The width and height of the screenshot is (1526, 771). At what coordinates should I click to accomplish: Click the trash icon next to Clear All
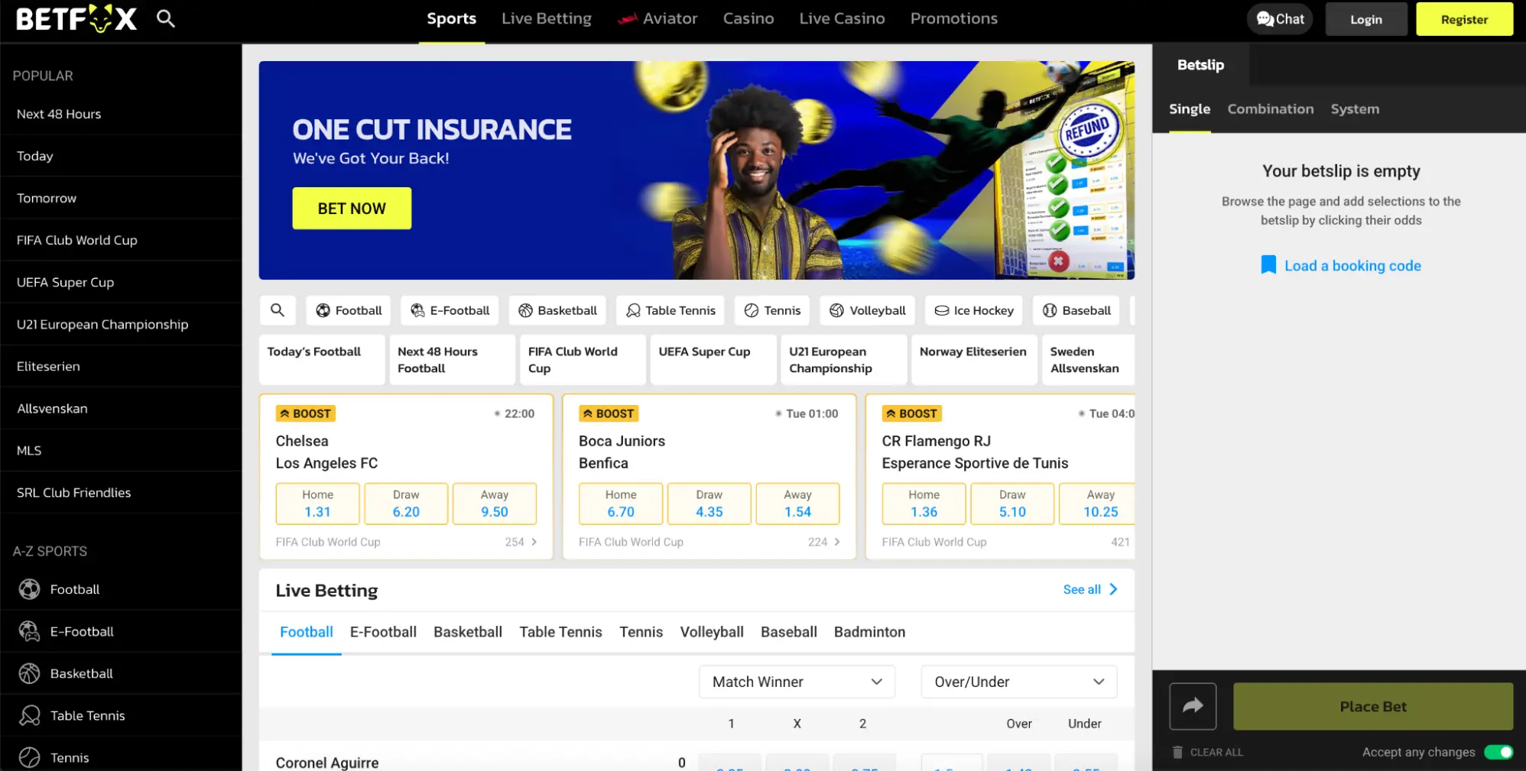click(1177, 752)
